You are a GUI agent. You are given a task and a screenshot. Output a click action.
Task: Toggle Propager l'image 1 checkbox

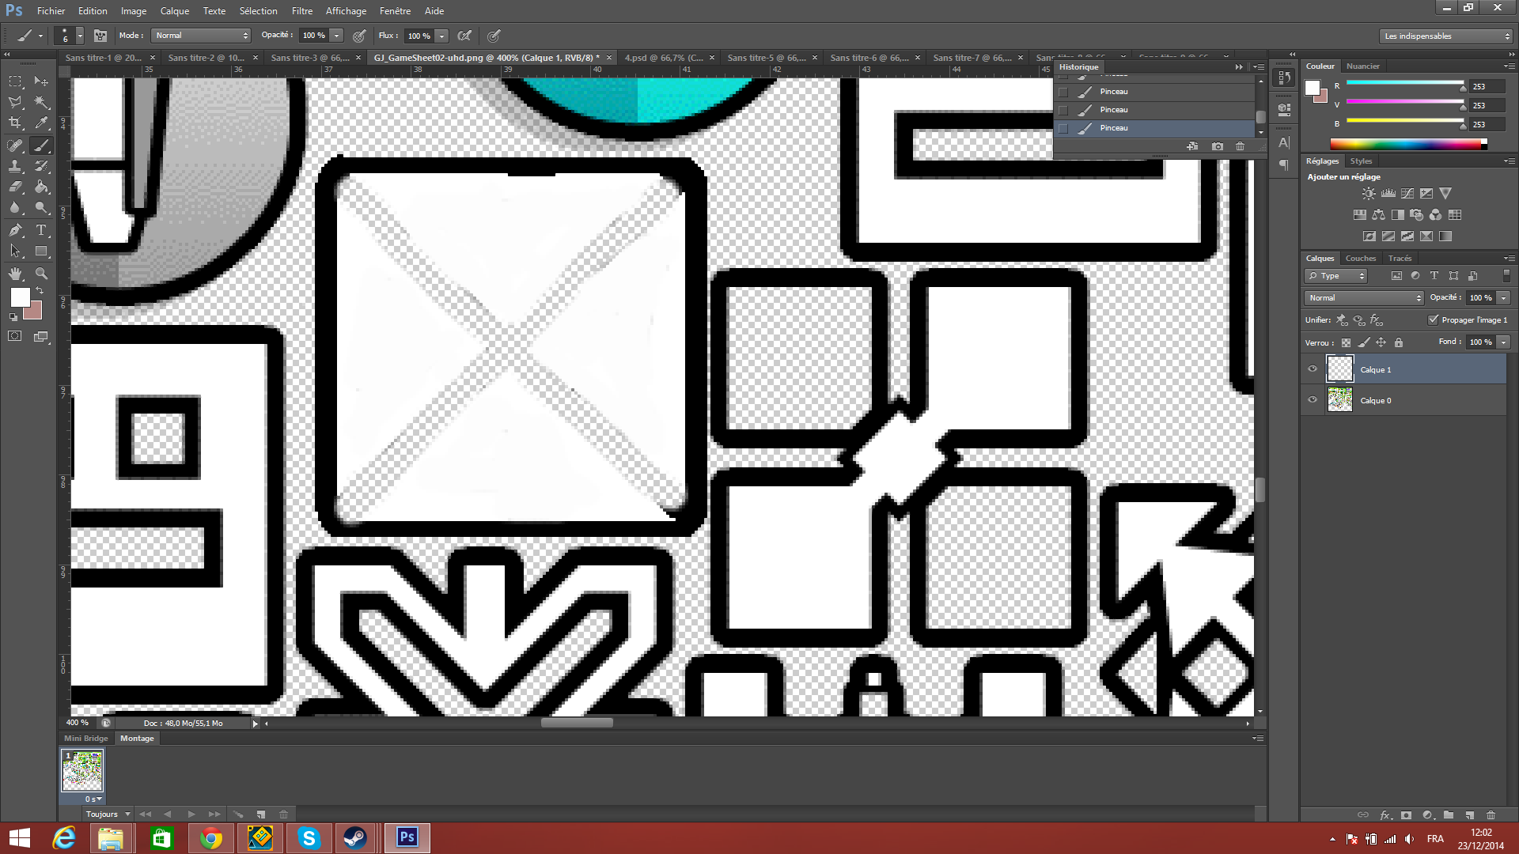(1433, 319)
